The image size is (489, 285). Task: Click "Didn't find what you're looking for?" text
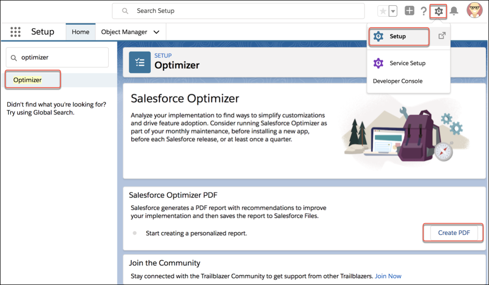[57, 105]
